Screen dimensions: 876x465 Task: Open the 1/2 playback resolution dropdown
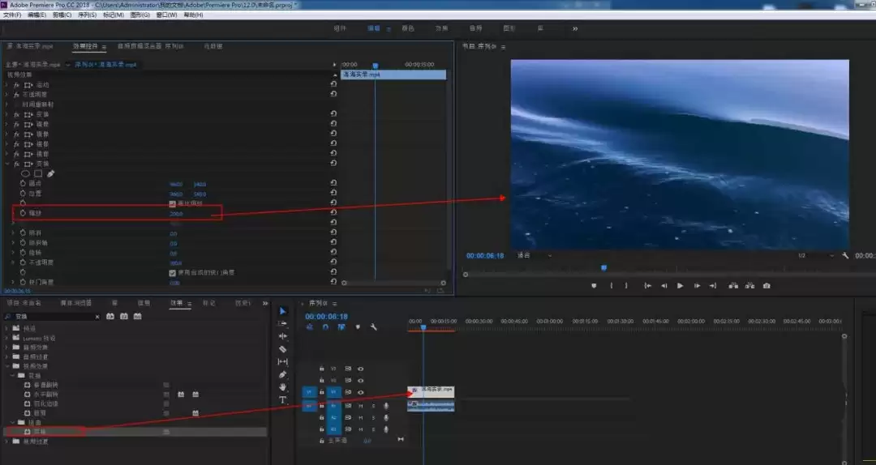[x=816, y=255]
